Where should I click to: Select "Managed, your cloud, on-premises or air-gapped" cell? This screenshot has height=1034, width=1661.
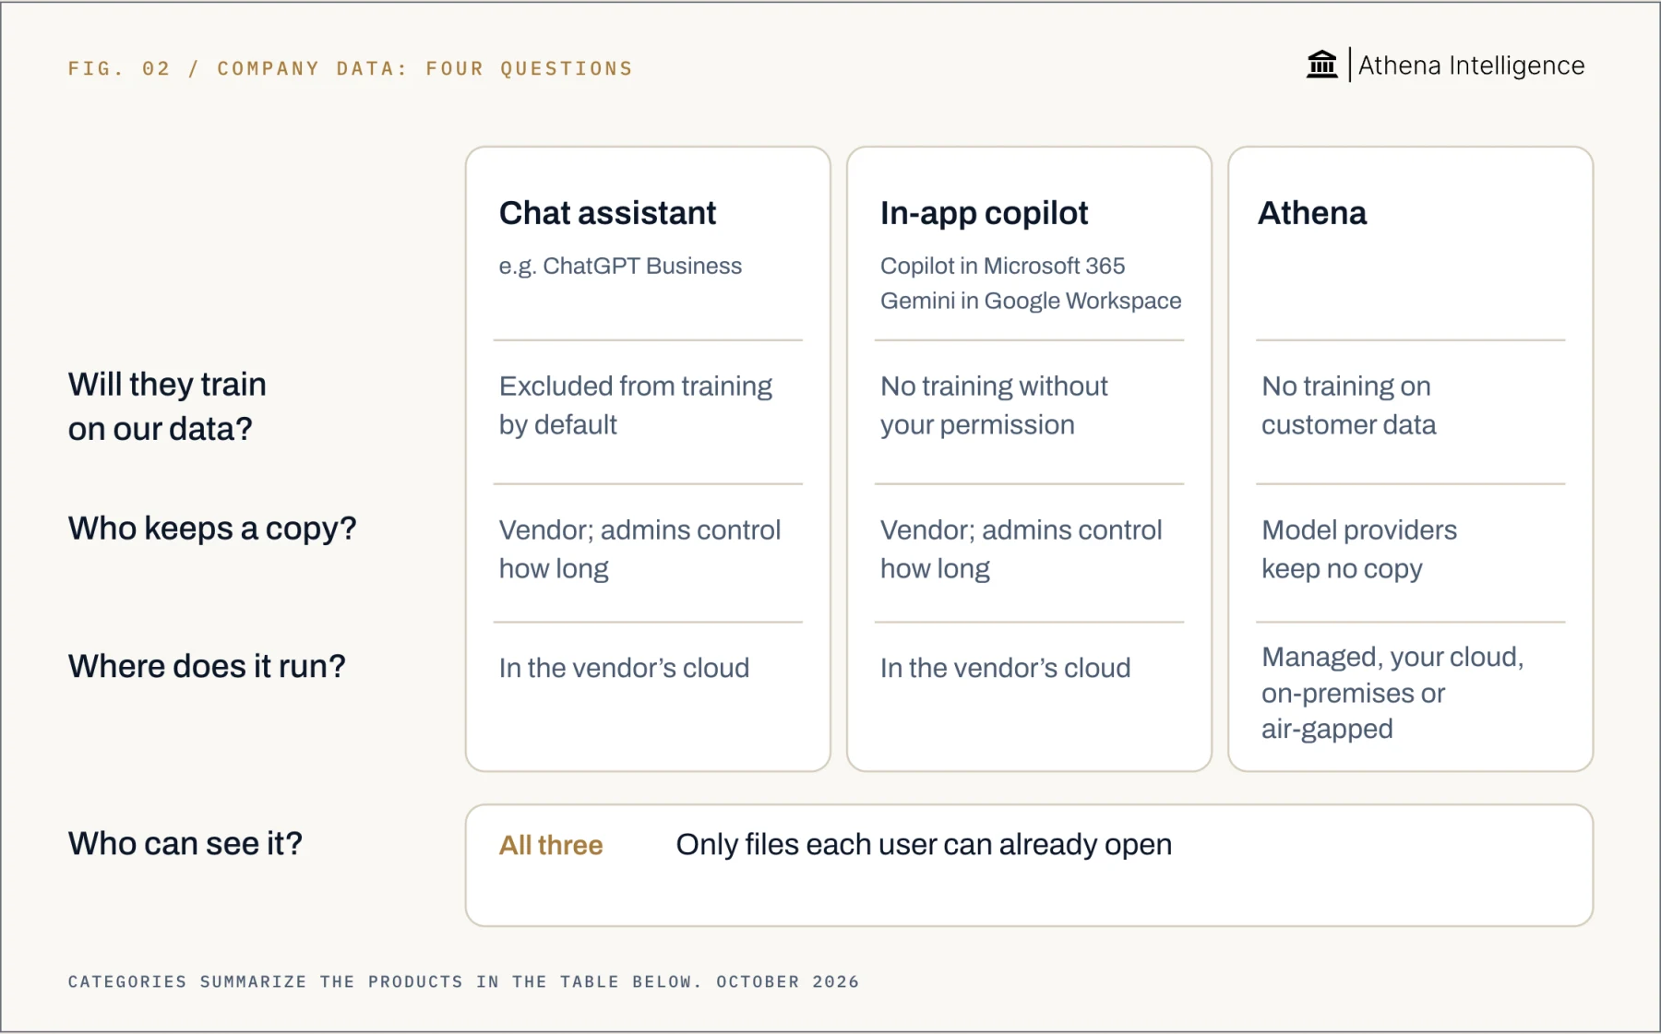point(1392,693)
